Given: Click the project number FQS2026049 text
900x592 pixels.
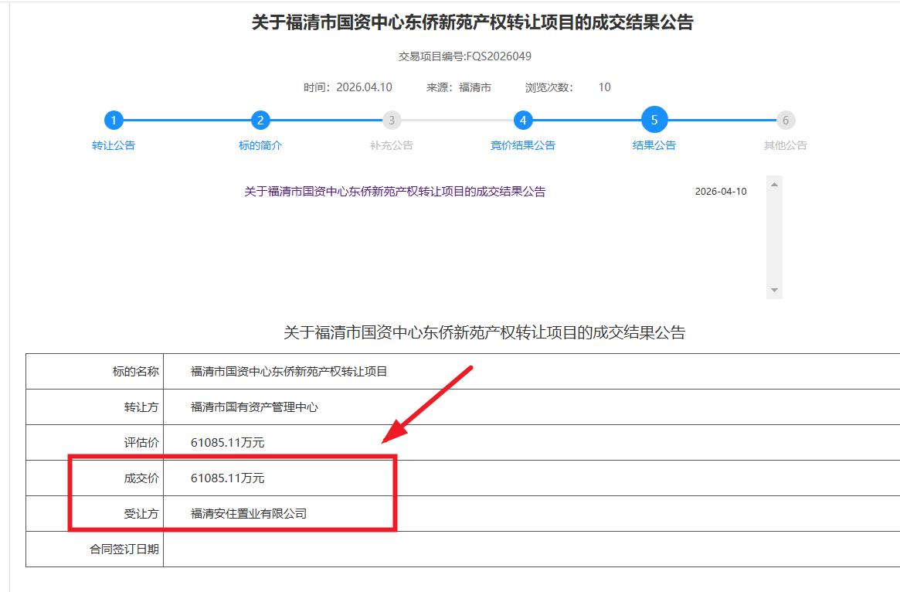Looking at the screenshot, I should pos(498,56).
